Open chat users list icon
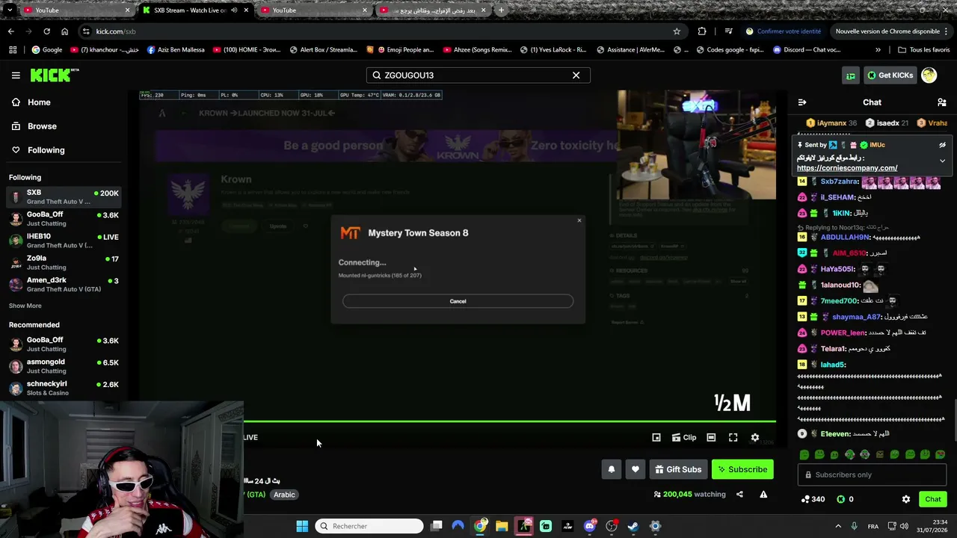Viewport: 957px width, 538px height. [942, 102]
